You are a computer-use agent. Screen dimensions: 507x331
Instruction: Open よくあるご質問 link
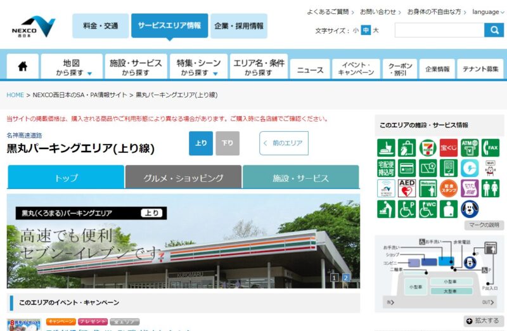pos(330,12)
